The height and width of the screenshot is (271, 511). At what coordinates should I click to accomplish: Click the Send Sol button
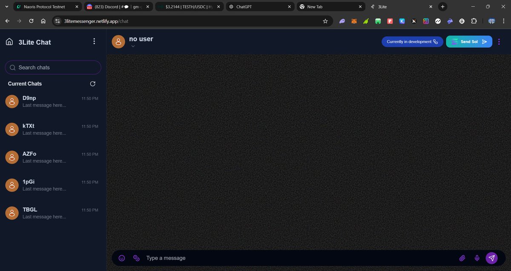[x=469, y=42]
